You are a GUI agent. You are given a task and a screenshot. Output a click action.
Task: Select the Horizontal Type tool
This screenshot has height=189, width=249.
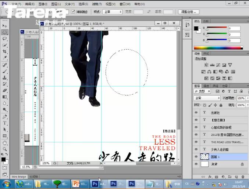point(5,123)
